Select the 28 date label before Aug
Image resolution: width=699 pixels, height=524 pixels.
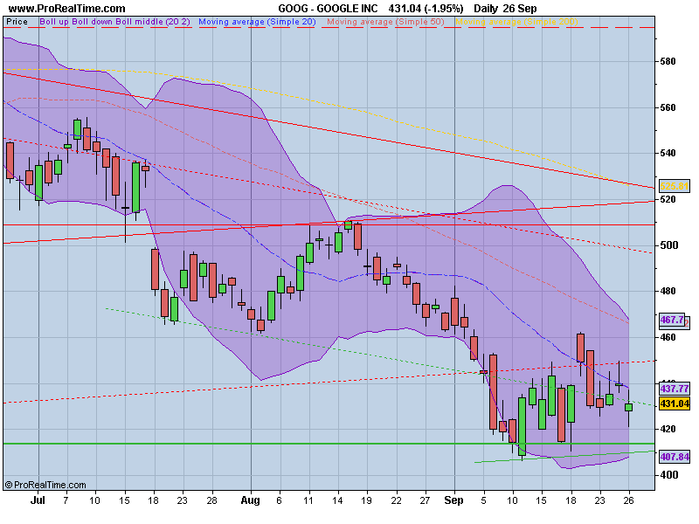pyautogui.click(x=211, y=500)
